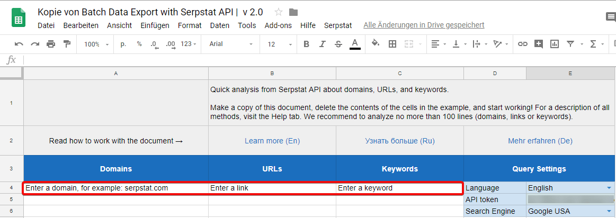Screen dimensions: 616x218
Task: Open the 100% zoom dropdown
Action: click(x=96, y=44)
